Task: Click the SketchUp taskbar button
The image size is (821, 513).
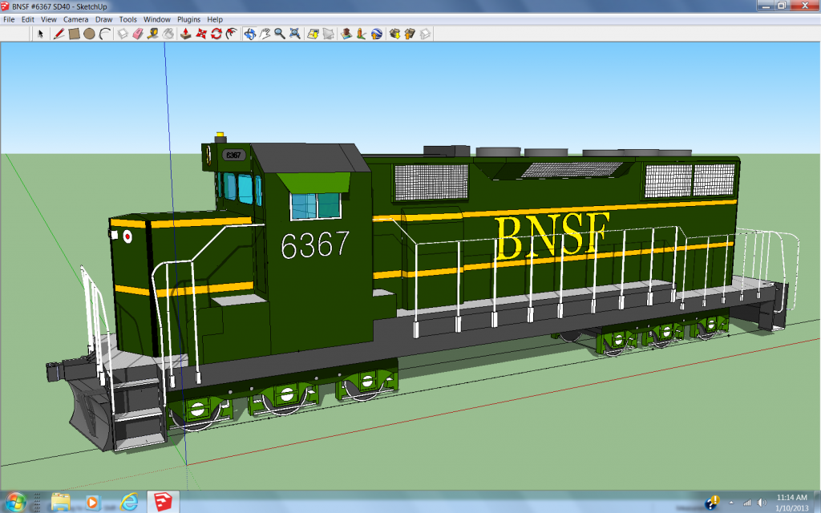Action: point(163,502)
